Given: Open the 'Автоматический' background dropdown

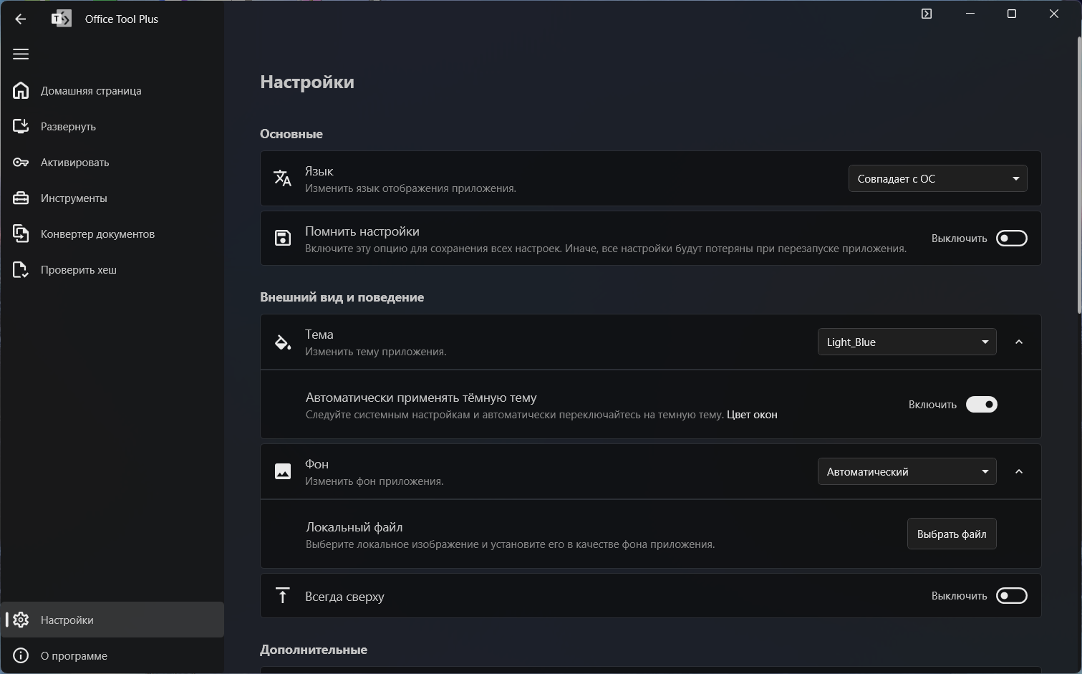Looking at the screenshot, I should (906, 472).
